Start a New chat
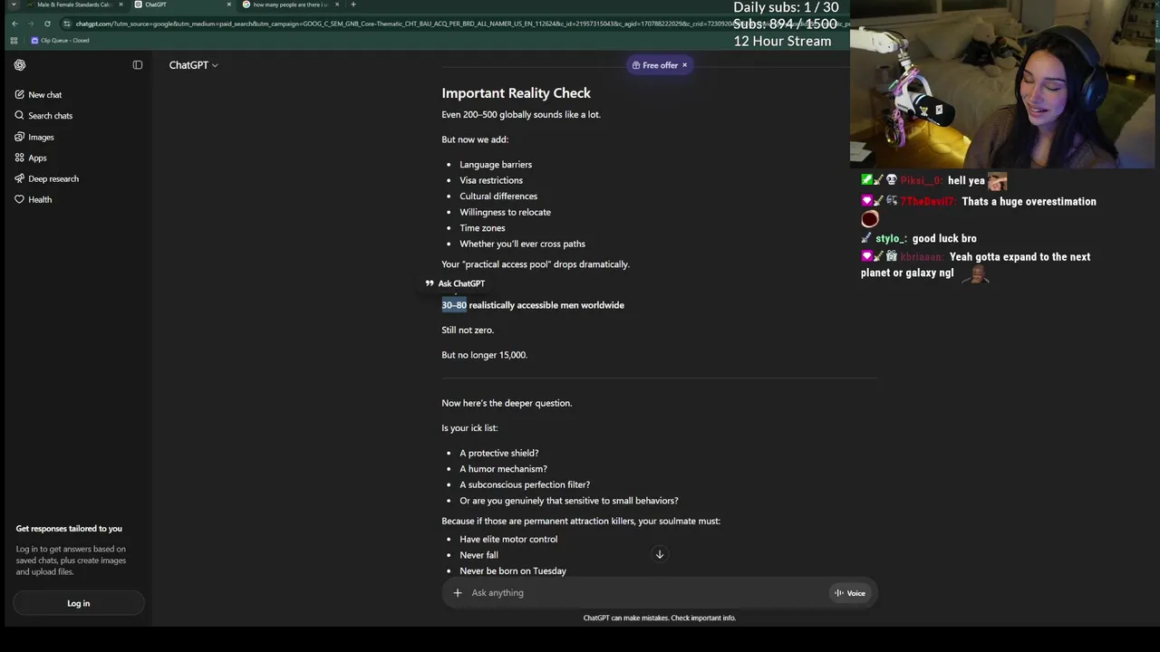1160x652 pixels. [x=44, y=95]
